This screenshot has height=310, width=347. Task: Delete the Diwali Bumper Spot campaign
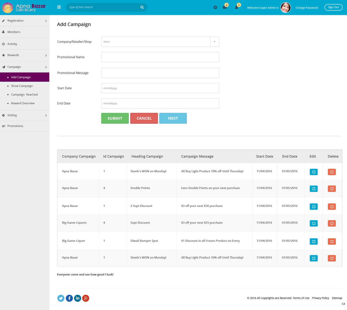pyautogui.click(x=332, y=241)
